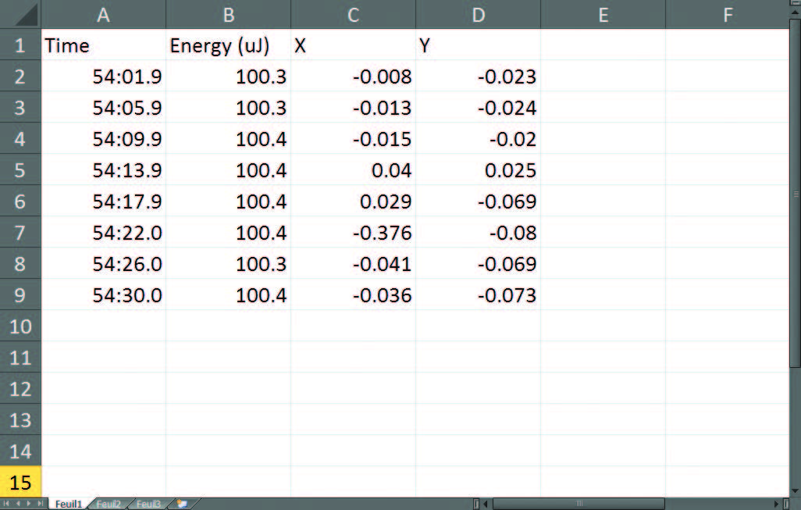Click the select-all corner box
Viewport: 801px width, 510px height.
pos(20,14)
